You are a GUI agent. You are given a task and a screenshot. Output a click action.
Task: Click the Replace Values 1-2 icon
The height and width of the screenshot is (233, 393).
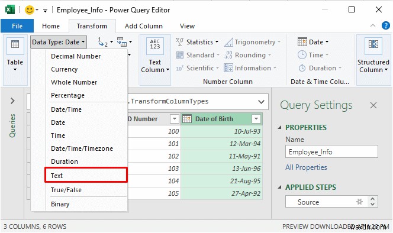(103, 42)
